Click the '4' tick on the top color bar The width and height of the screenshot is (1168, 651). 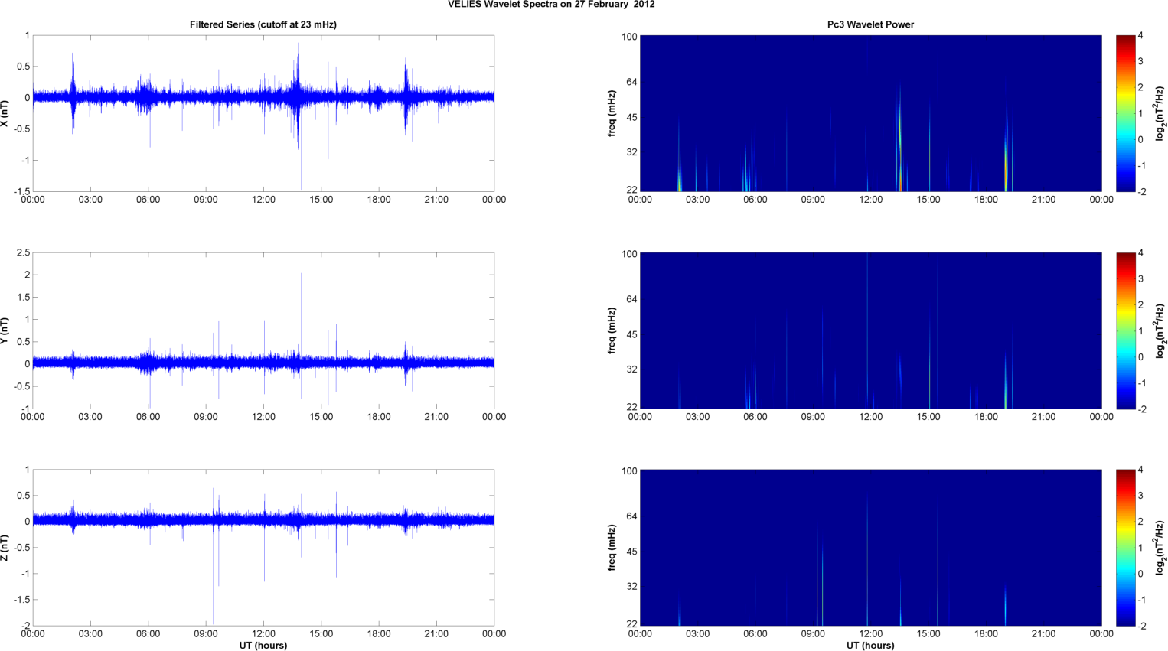click(1140, 36)
